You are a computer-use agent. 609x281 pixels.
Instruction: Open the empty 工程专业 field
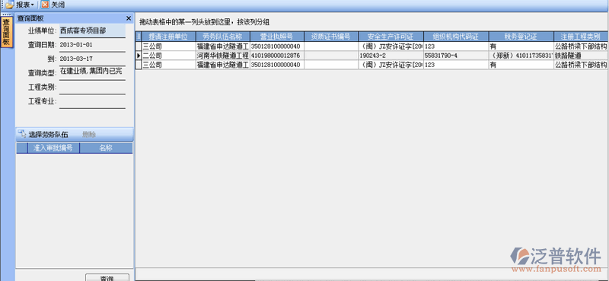tap(92, 102)
